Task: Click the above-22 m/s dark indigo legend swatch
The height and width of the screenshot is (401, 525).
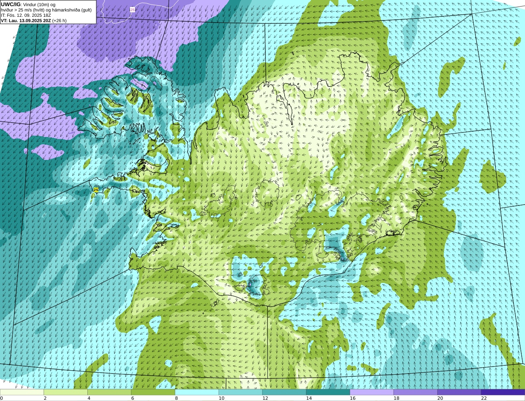Action: 503,392
